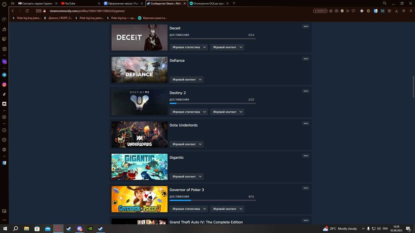
Task: Open the Twitch icon in Opera sidebar
Action: 4,39
